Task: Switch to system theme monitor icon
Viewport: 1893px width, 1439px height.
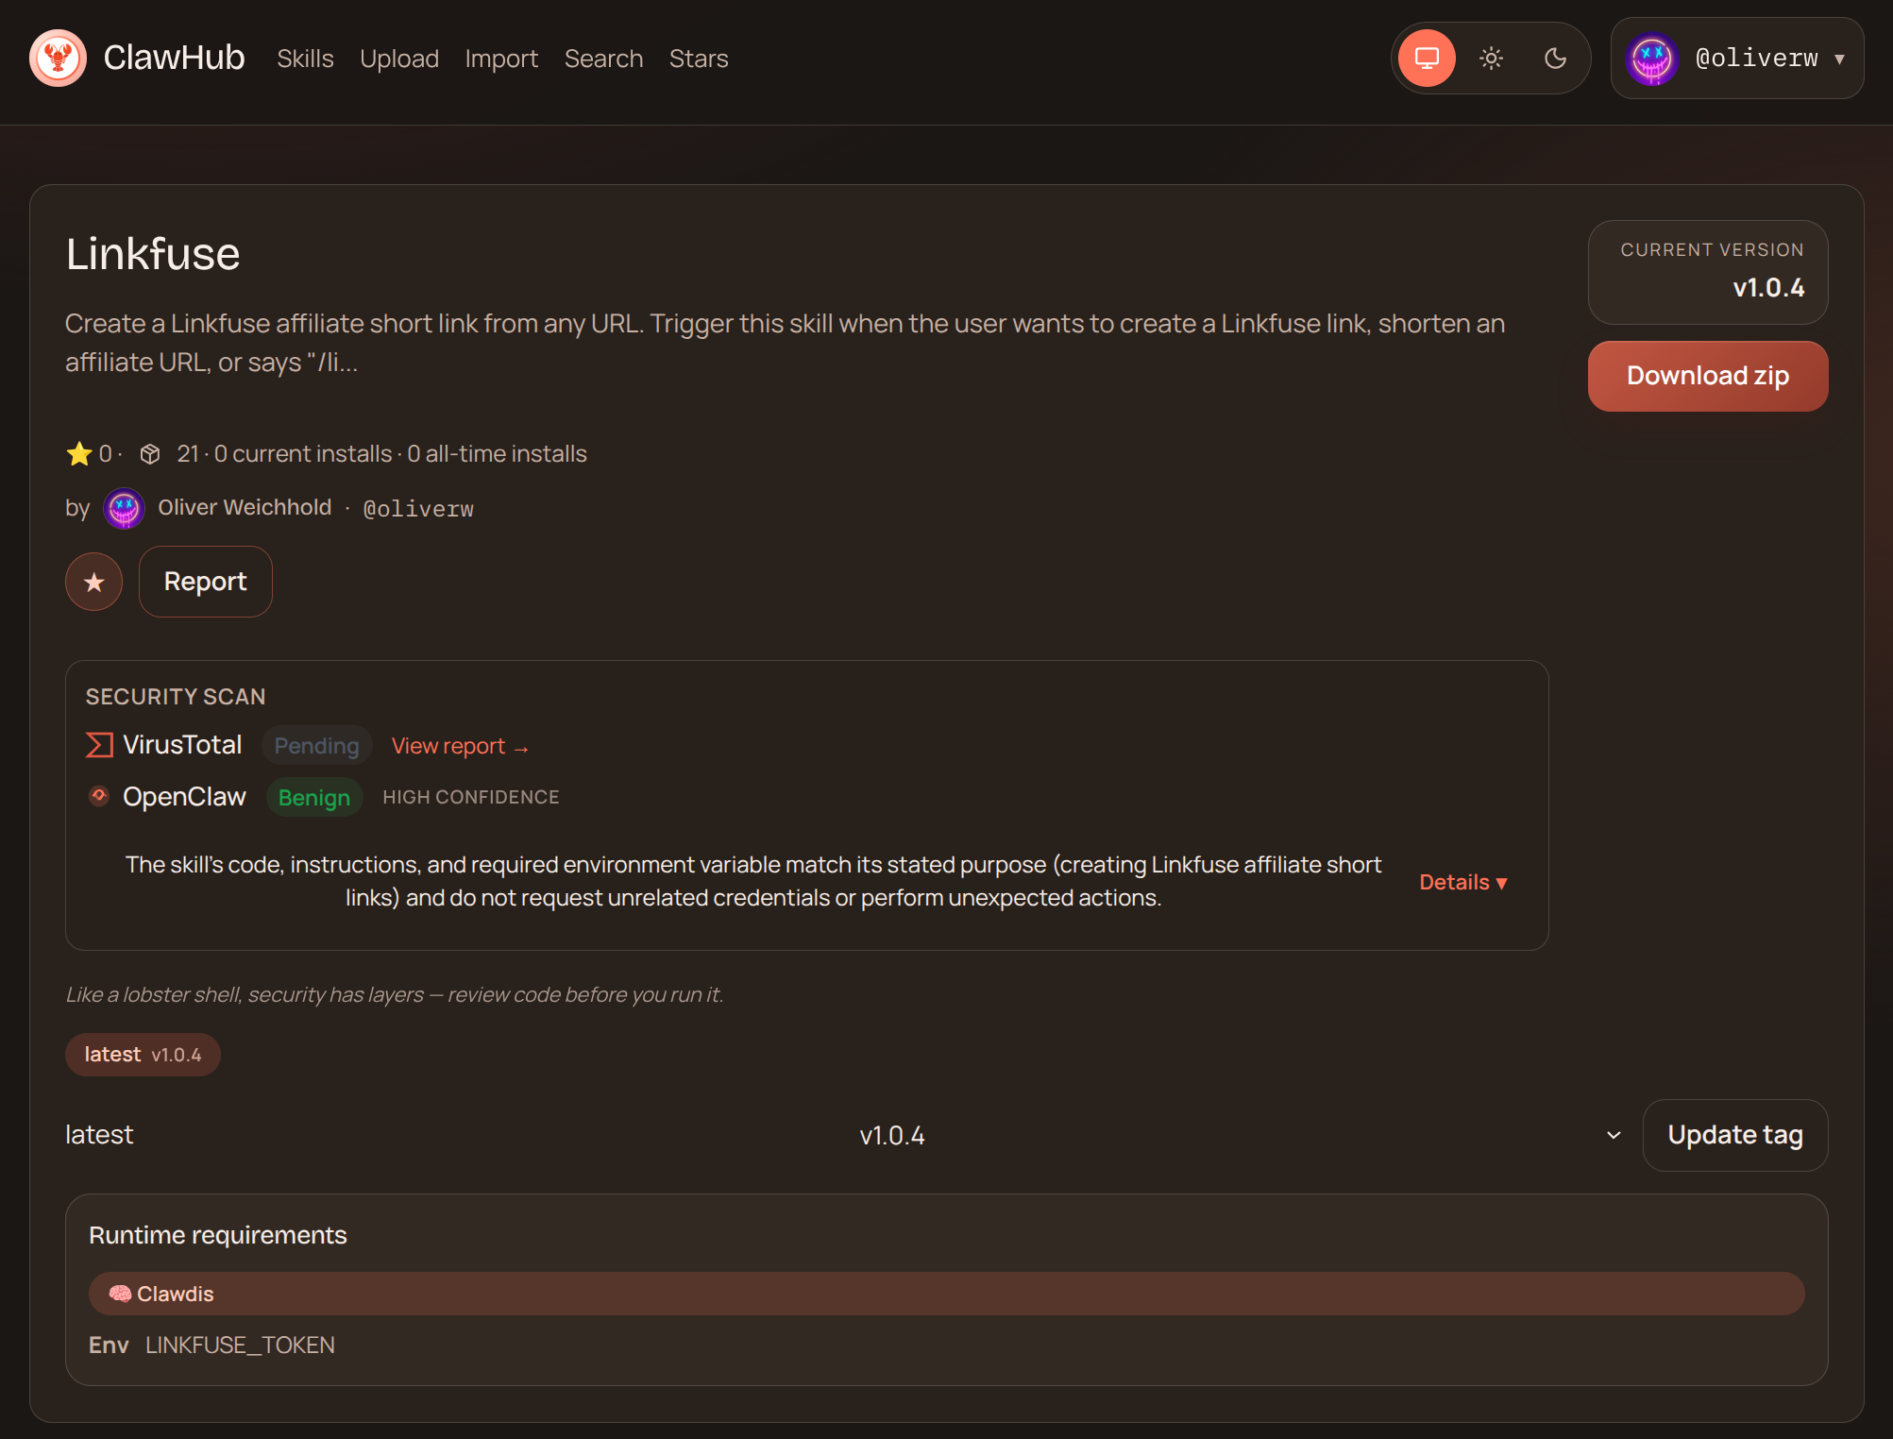Action: (x=1427, y=59)
